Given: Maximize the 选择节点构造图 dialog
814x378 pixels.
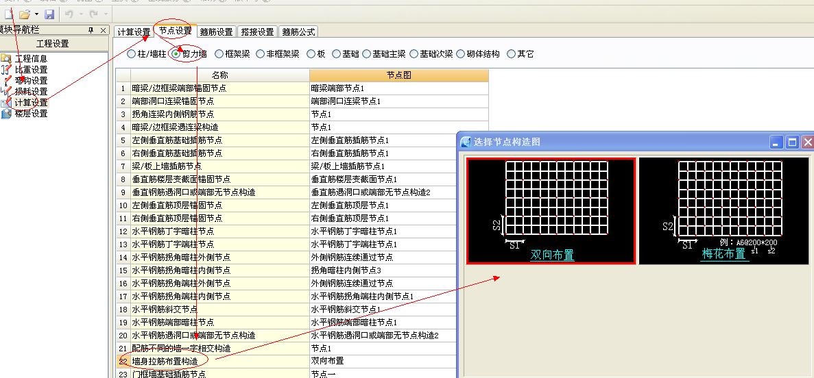Looking at the screenshot, I should tap(791, 142).
